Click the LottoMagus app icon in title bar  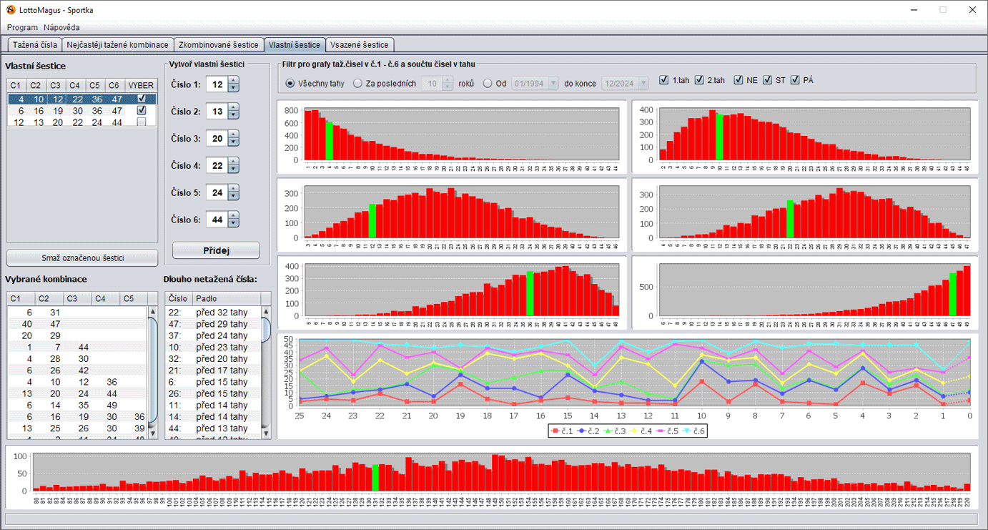tap(11, 10)
